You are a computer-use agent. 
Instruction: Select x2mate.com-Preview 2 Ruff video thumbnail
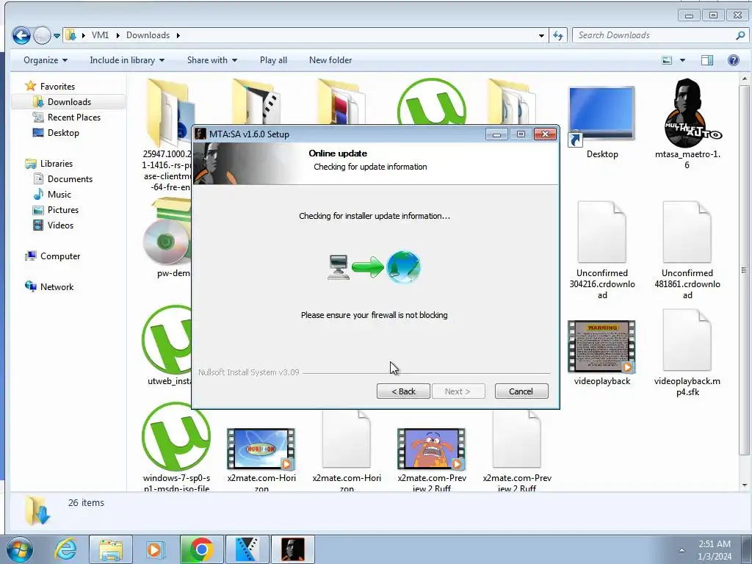pyautogui.click(x=432, y=449)
